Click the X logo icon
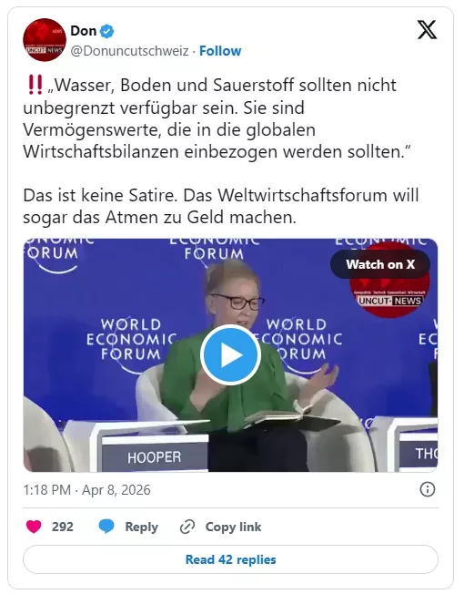Screen dimensions: 464x594 [x=427, y=29]
